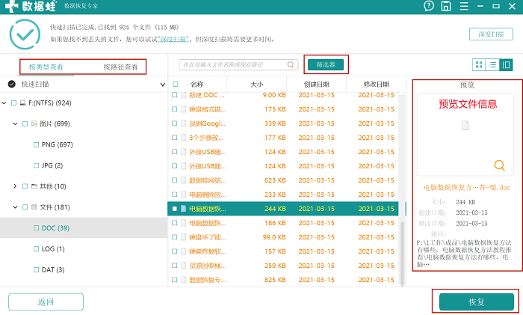Screen dimensions: 523x315
Task: Click document icon beside 文件 (181)
Action: pos(34,207)
